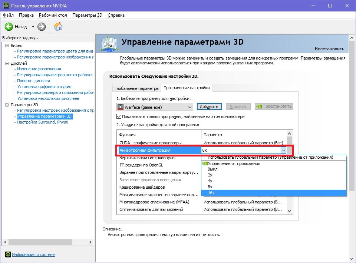The width and height of the screenshot is (356, 263).
Task: Click main page vertical scrollbar up arrow
Action: click(x=352, y=38)
